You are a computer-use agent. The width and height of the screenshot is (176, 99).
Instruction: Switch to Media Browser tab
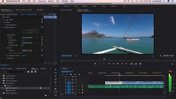pyautogui.click(x=21, y=68)
